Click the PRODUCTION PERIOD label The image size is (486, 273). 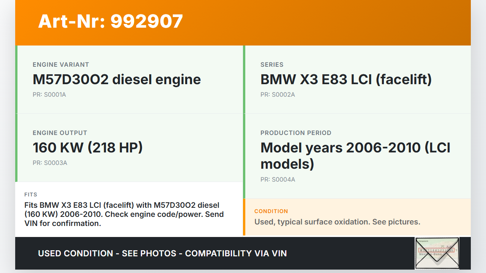pos(296,133)
